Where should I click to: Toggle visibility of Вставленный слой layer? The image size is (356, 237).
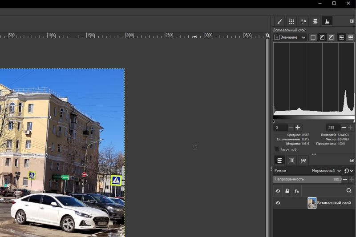coord(278,203)
